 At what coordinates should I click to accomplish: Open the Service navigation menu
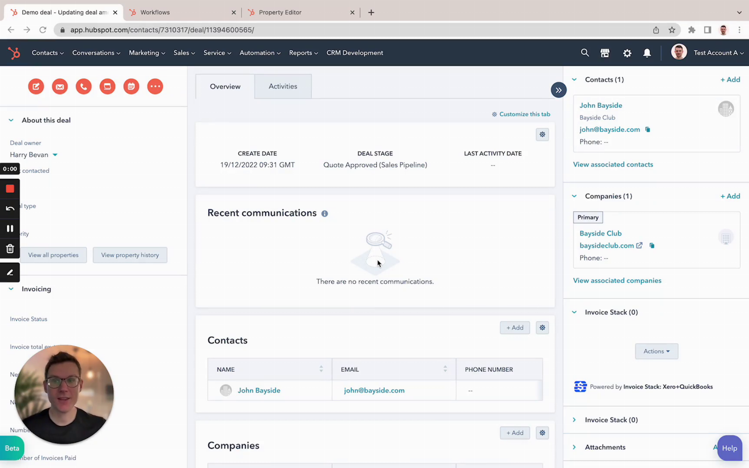[217, 53]
